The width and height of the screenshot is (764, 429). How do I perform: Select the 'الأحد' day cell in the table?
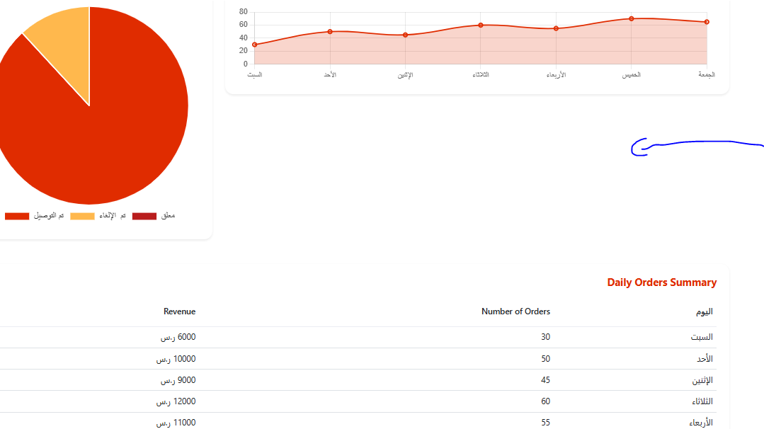point(702,359)
